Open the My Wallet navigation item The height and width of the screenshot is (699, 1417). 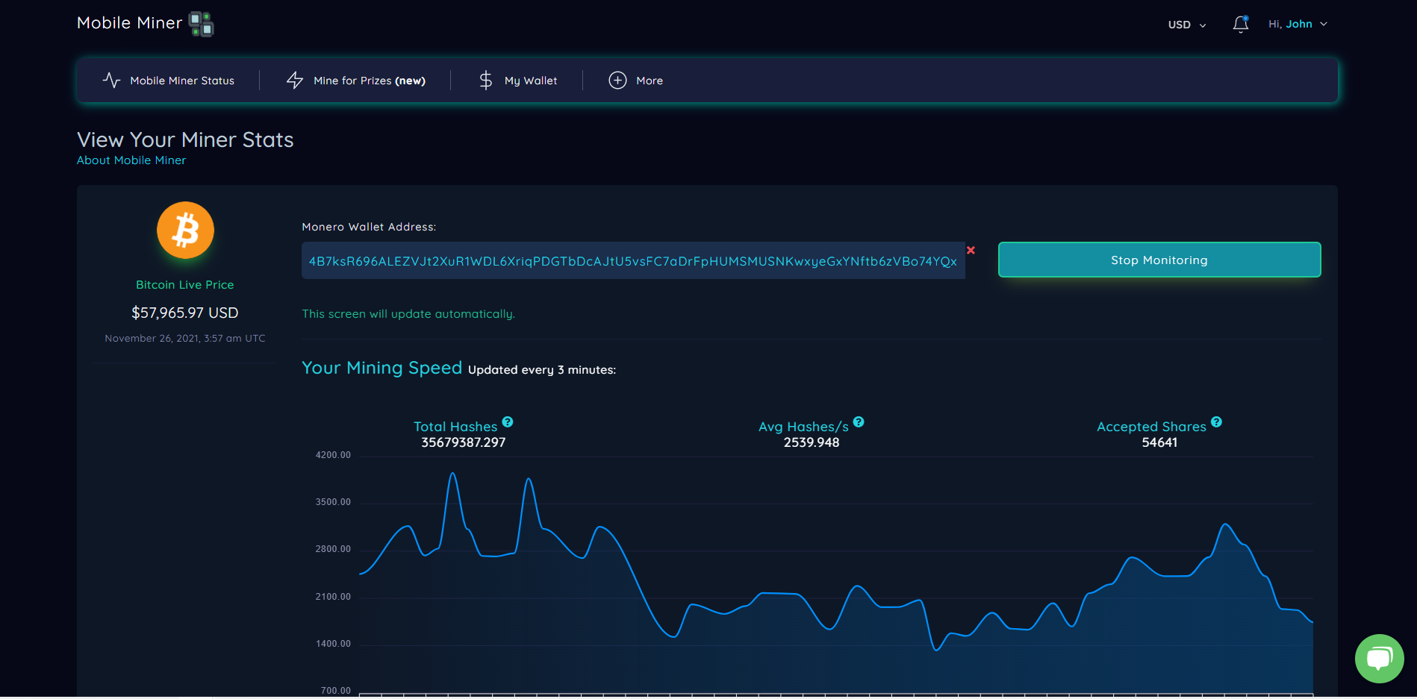(x=531, y=80)
